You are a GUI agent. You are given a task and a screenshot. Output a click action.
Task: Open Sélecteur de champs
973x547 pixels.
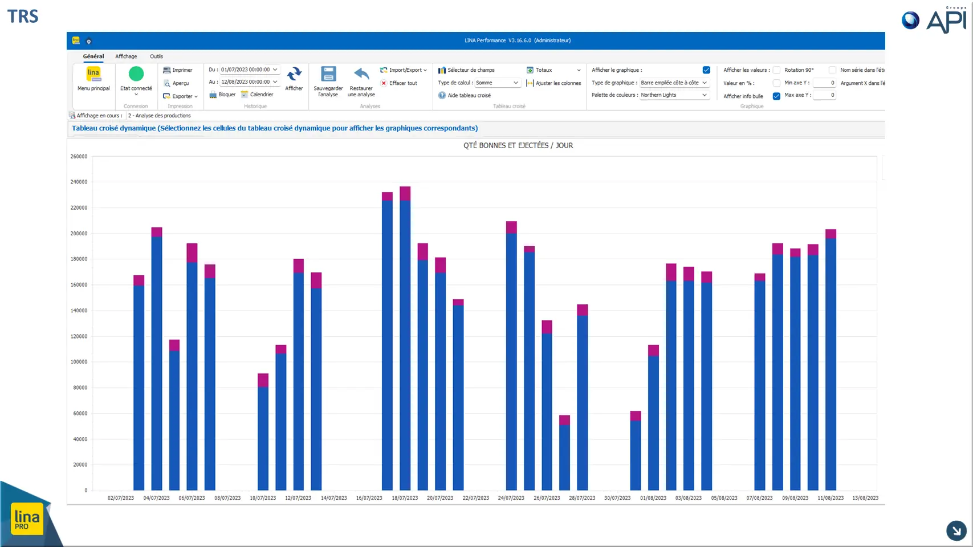click(466, 70)
